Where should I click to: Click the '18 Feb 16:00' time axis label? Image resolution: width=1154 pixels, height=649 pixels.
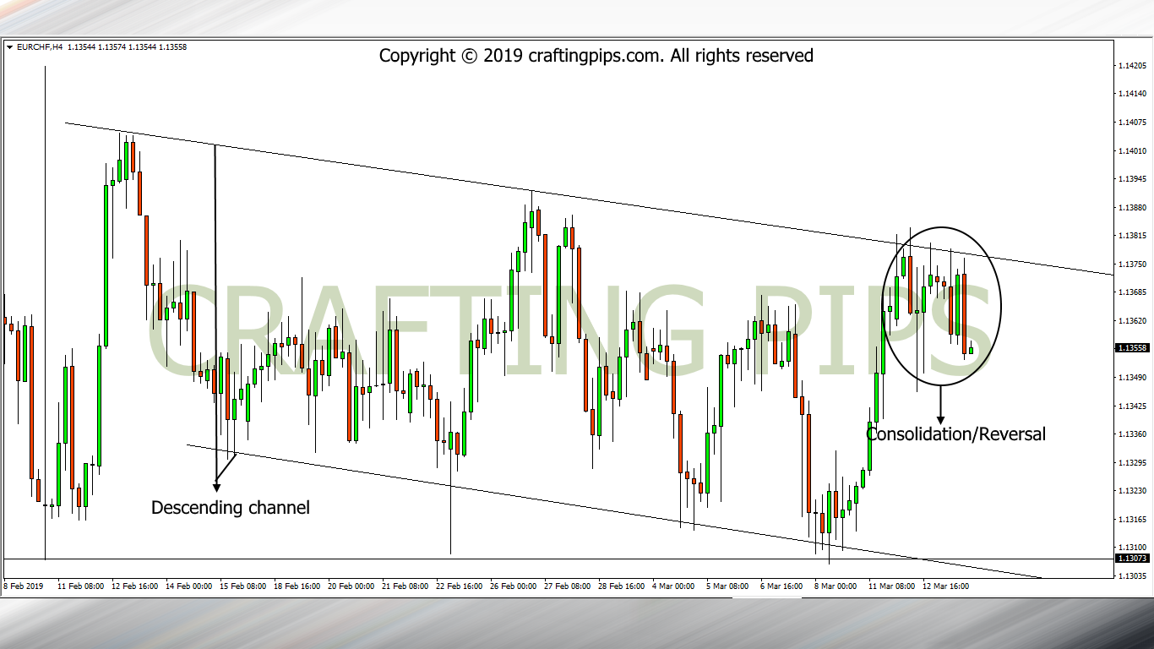(x=297, y=586)
